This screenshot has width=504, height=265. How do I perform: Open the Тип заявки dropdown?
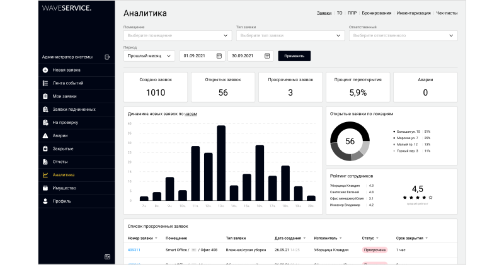click(340, 36)
